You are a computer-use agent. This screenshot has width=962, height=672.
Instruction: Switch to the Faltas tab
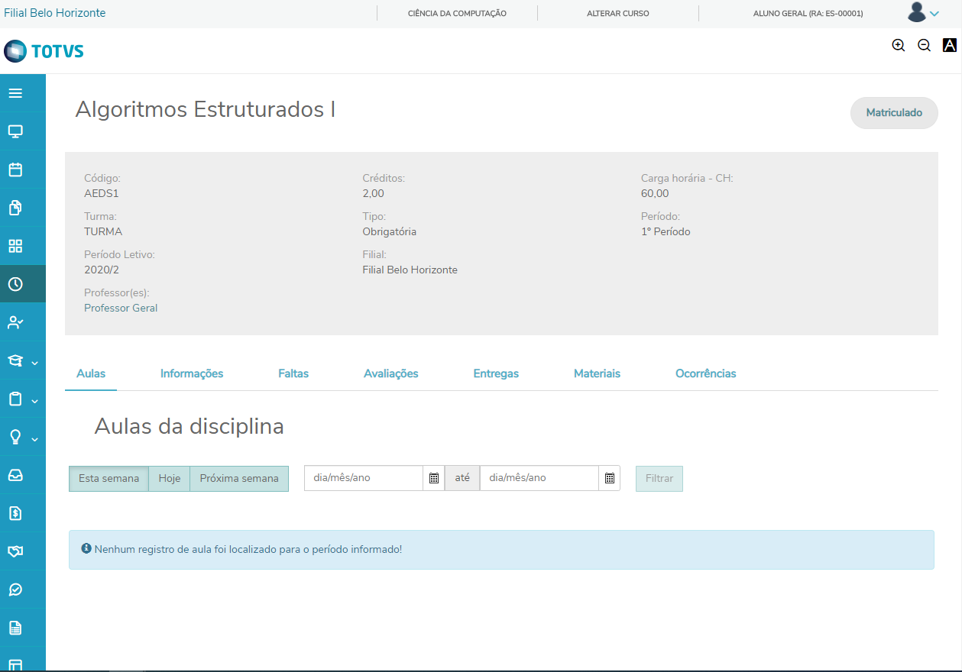click(293, 373)
